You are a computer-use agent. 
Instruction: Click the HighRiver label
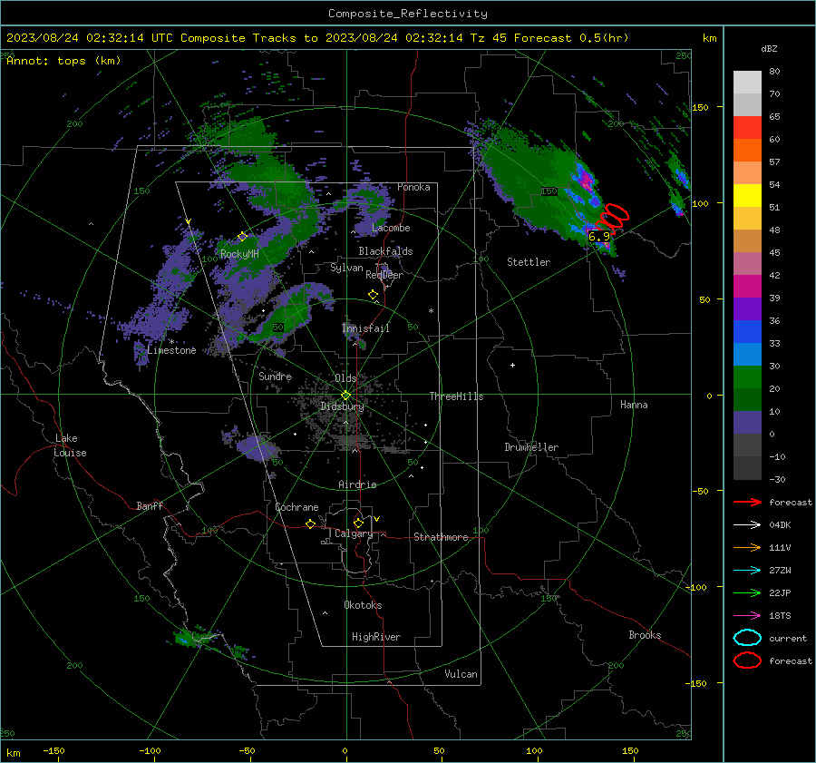(376, 637)
